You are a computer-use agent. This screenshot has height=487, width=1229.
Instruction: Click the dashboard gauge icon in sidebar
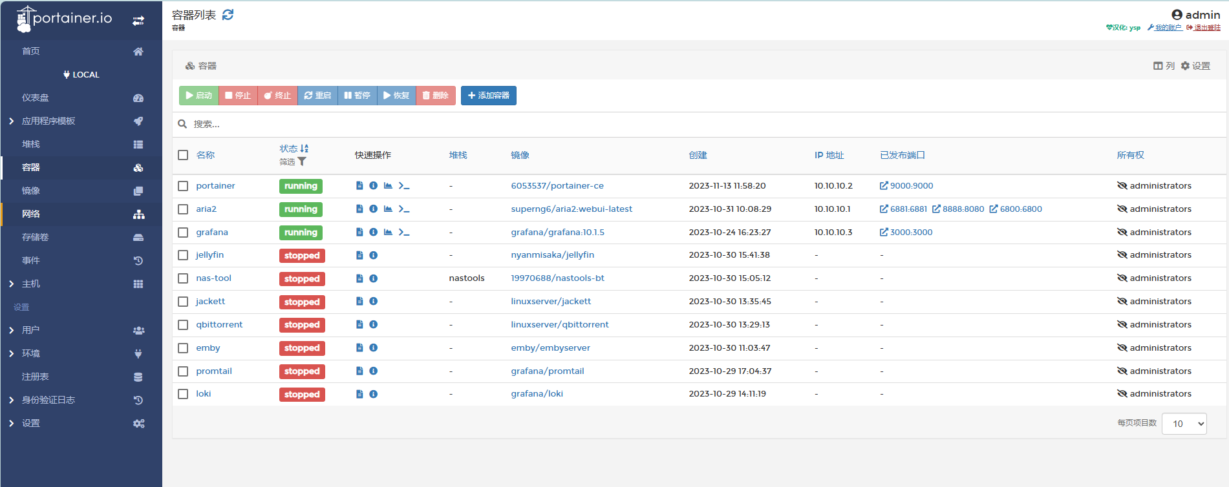(x=138, y=98)
